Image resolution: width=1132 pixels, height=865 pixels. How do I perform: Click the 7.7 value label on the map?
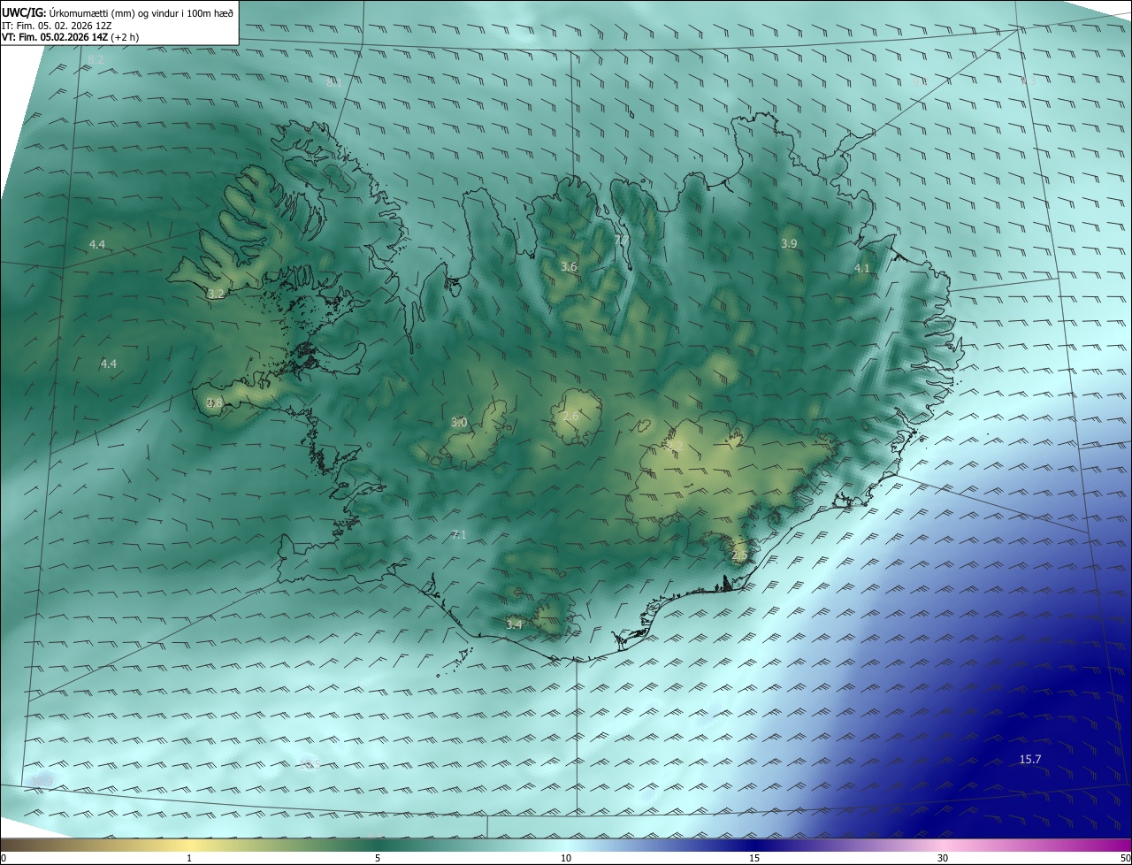coord(621,240)
